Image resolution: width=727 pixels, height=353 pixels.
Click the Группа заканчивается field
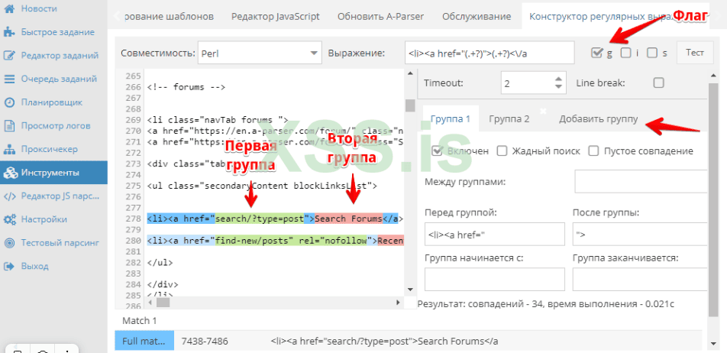tap(640, 279)
